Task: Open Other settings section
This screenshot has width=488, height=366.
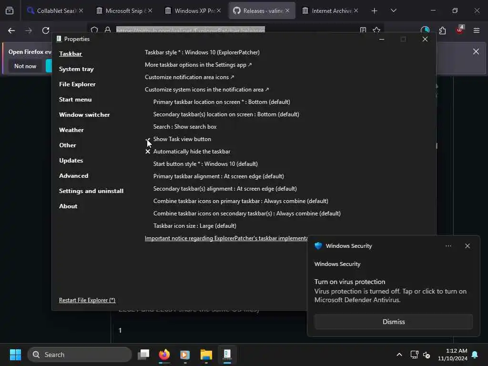Action: [x=68, y=145]
